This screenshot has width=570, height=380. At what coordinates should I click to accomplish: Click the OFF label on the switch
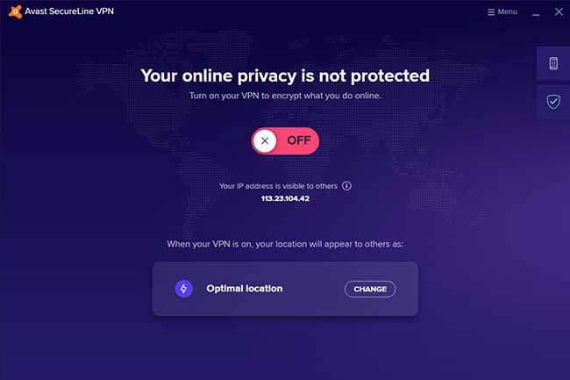coord(299,140)
